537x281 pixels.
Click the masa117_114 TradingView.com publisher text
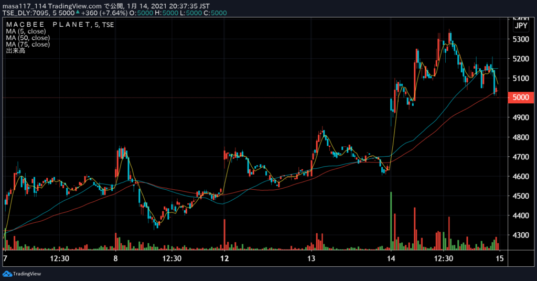pos(52,6)
